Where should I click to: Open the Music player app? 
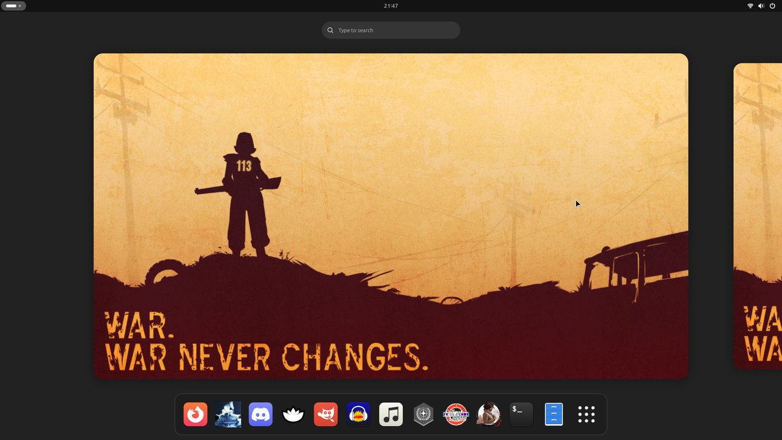(x=391, y=414)
